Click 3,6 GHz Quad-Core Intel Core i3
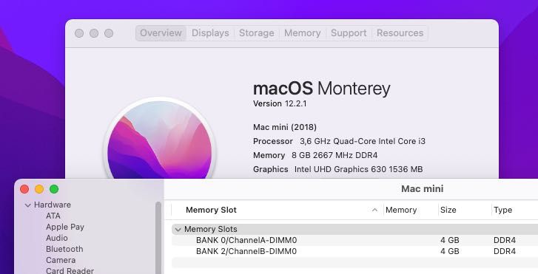This screenshot has width=538, height=274. pyautogui.click(x=363, y=141)
